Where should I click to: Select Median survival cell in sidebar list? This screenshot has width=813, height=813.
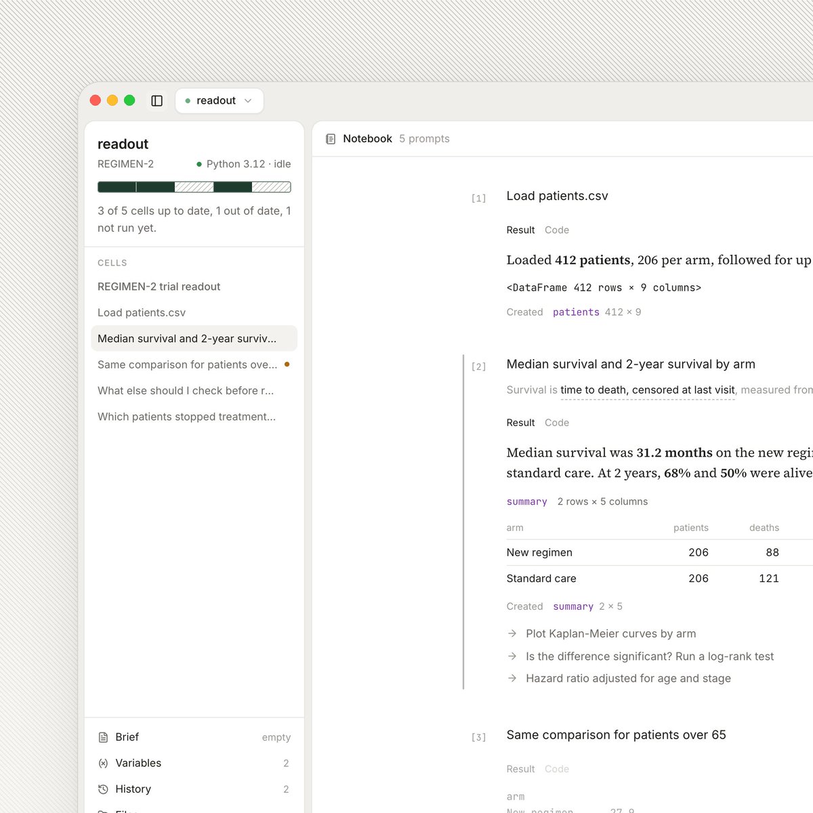(x=194, y=339)
